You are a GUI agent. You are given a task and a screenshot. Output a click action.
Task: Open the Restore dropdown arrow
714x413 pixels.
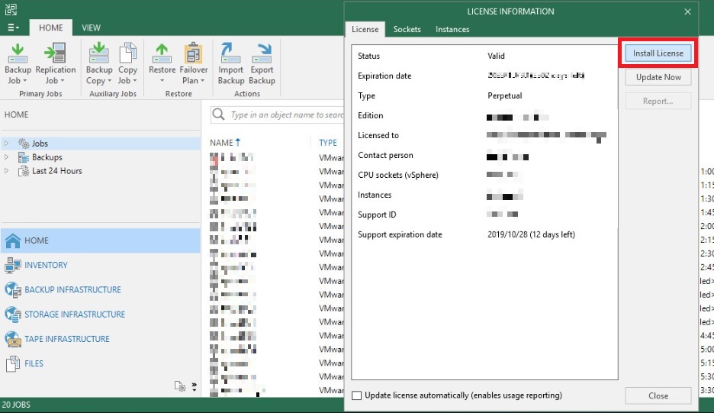click(x=162, y=81)
